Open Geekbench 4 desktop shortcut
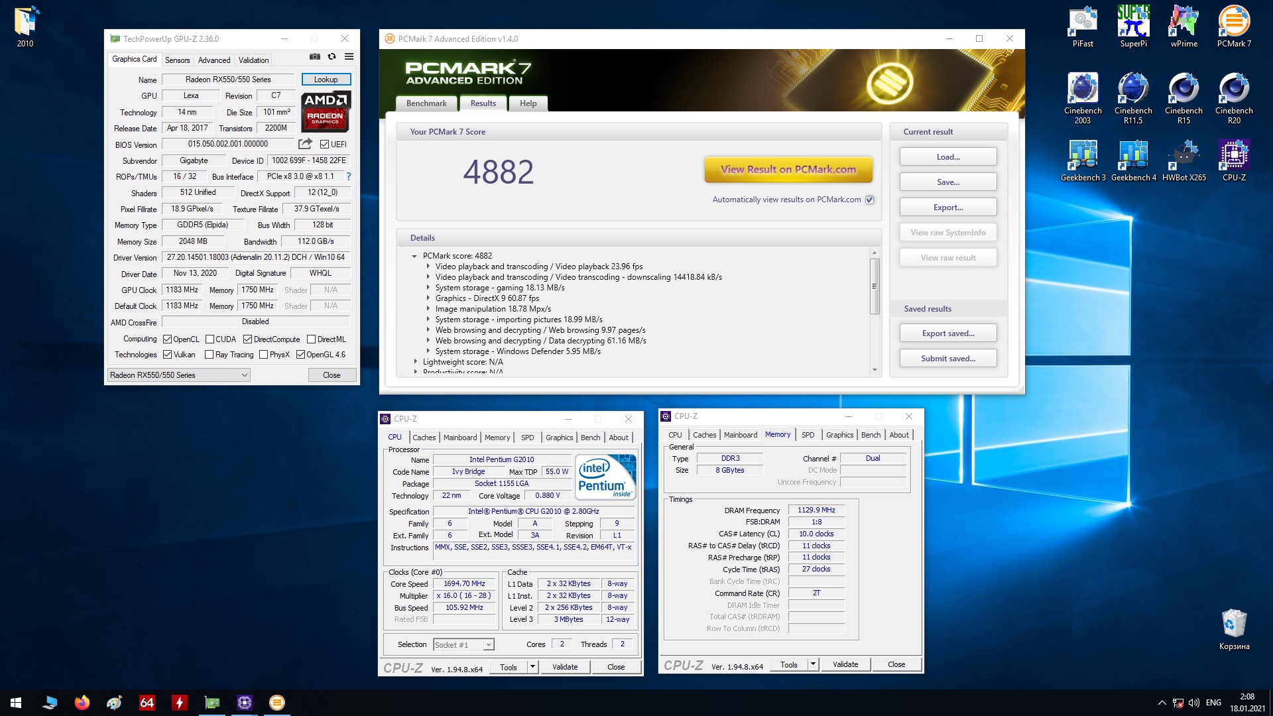1273x716 pixels. (x=1134, y=160)
